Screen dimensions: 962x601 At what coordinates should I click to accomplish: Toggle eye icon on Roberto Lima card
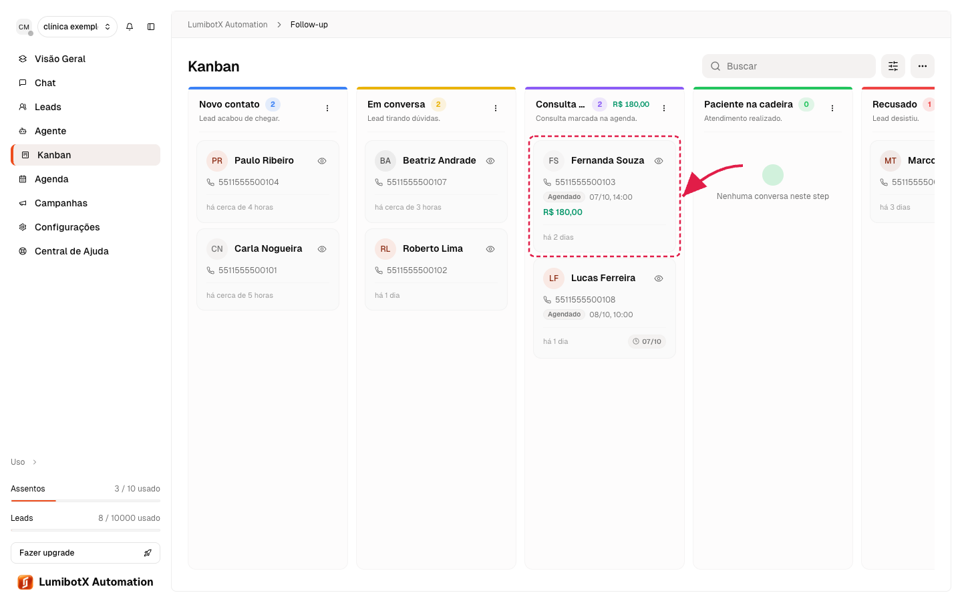point(490,249)
